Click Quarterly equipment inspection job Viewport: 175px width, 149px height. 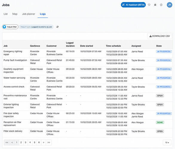(x=13, y=71)
